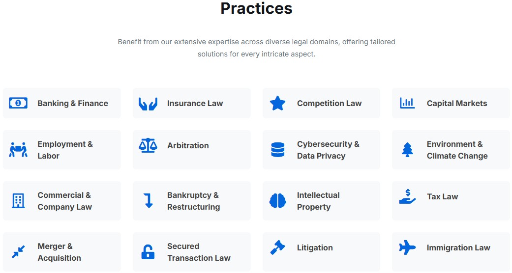The width and height of the screenshot is (512, 273).
Task: Select the cupped hands Insurance Law icon
Action: coord(148,103)
